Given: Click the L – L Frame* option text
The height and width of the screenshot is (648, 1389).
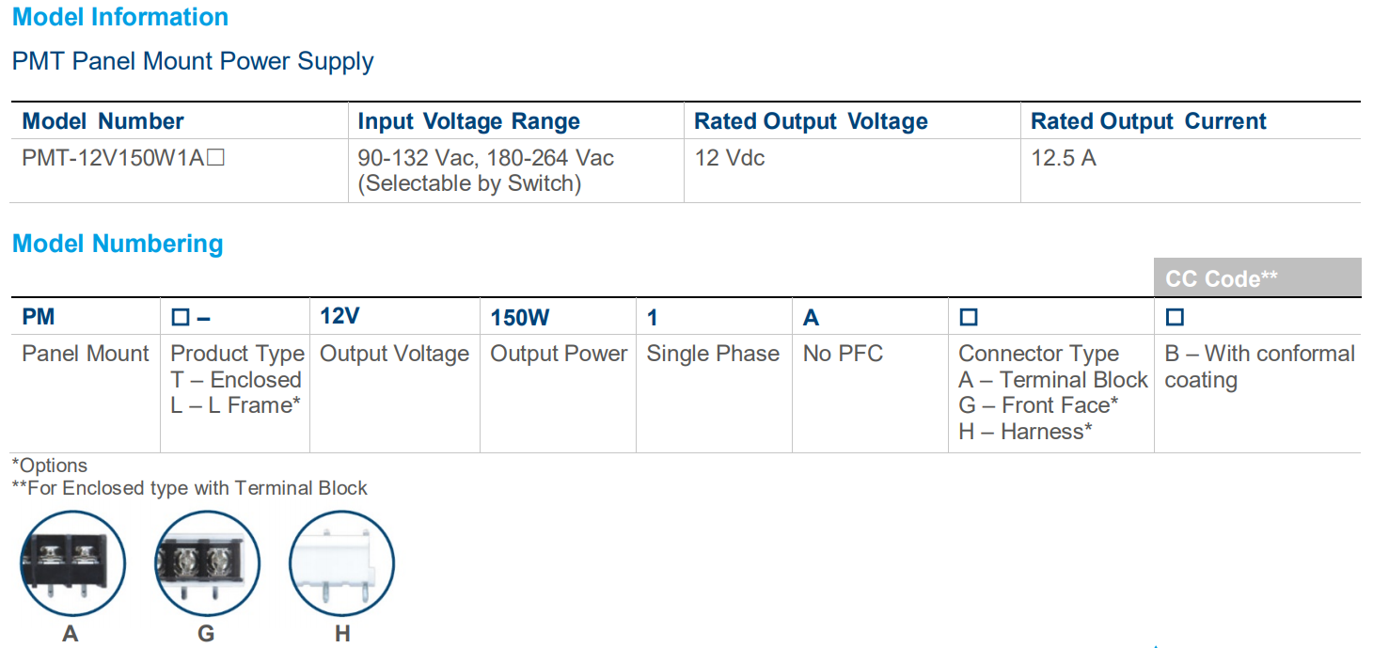Looking at the screenshot, I should coord(235,405).
